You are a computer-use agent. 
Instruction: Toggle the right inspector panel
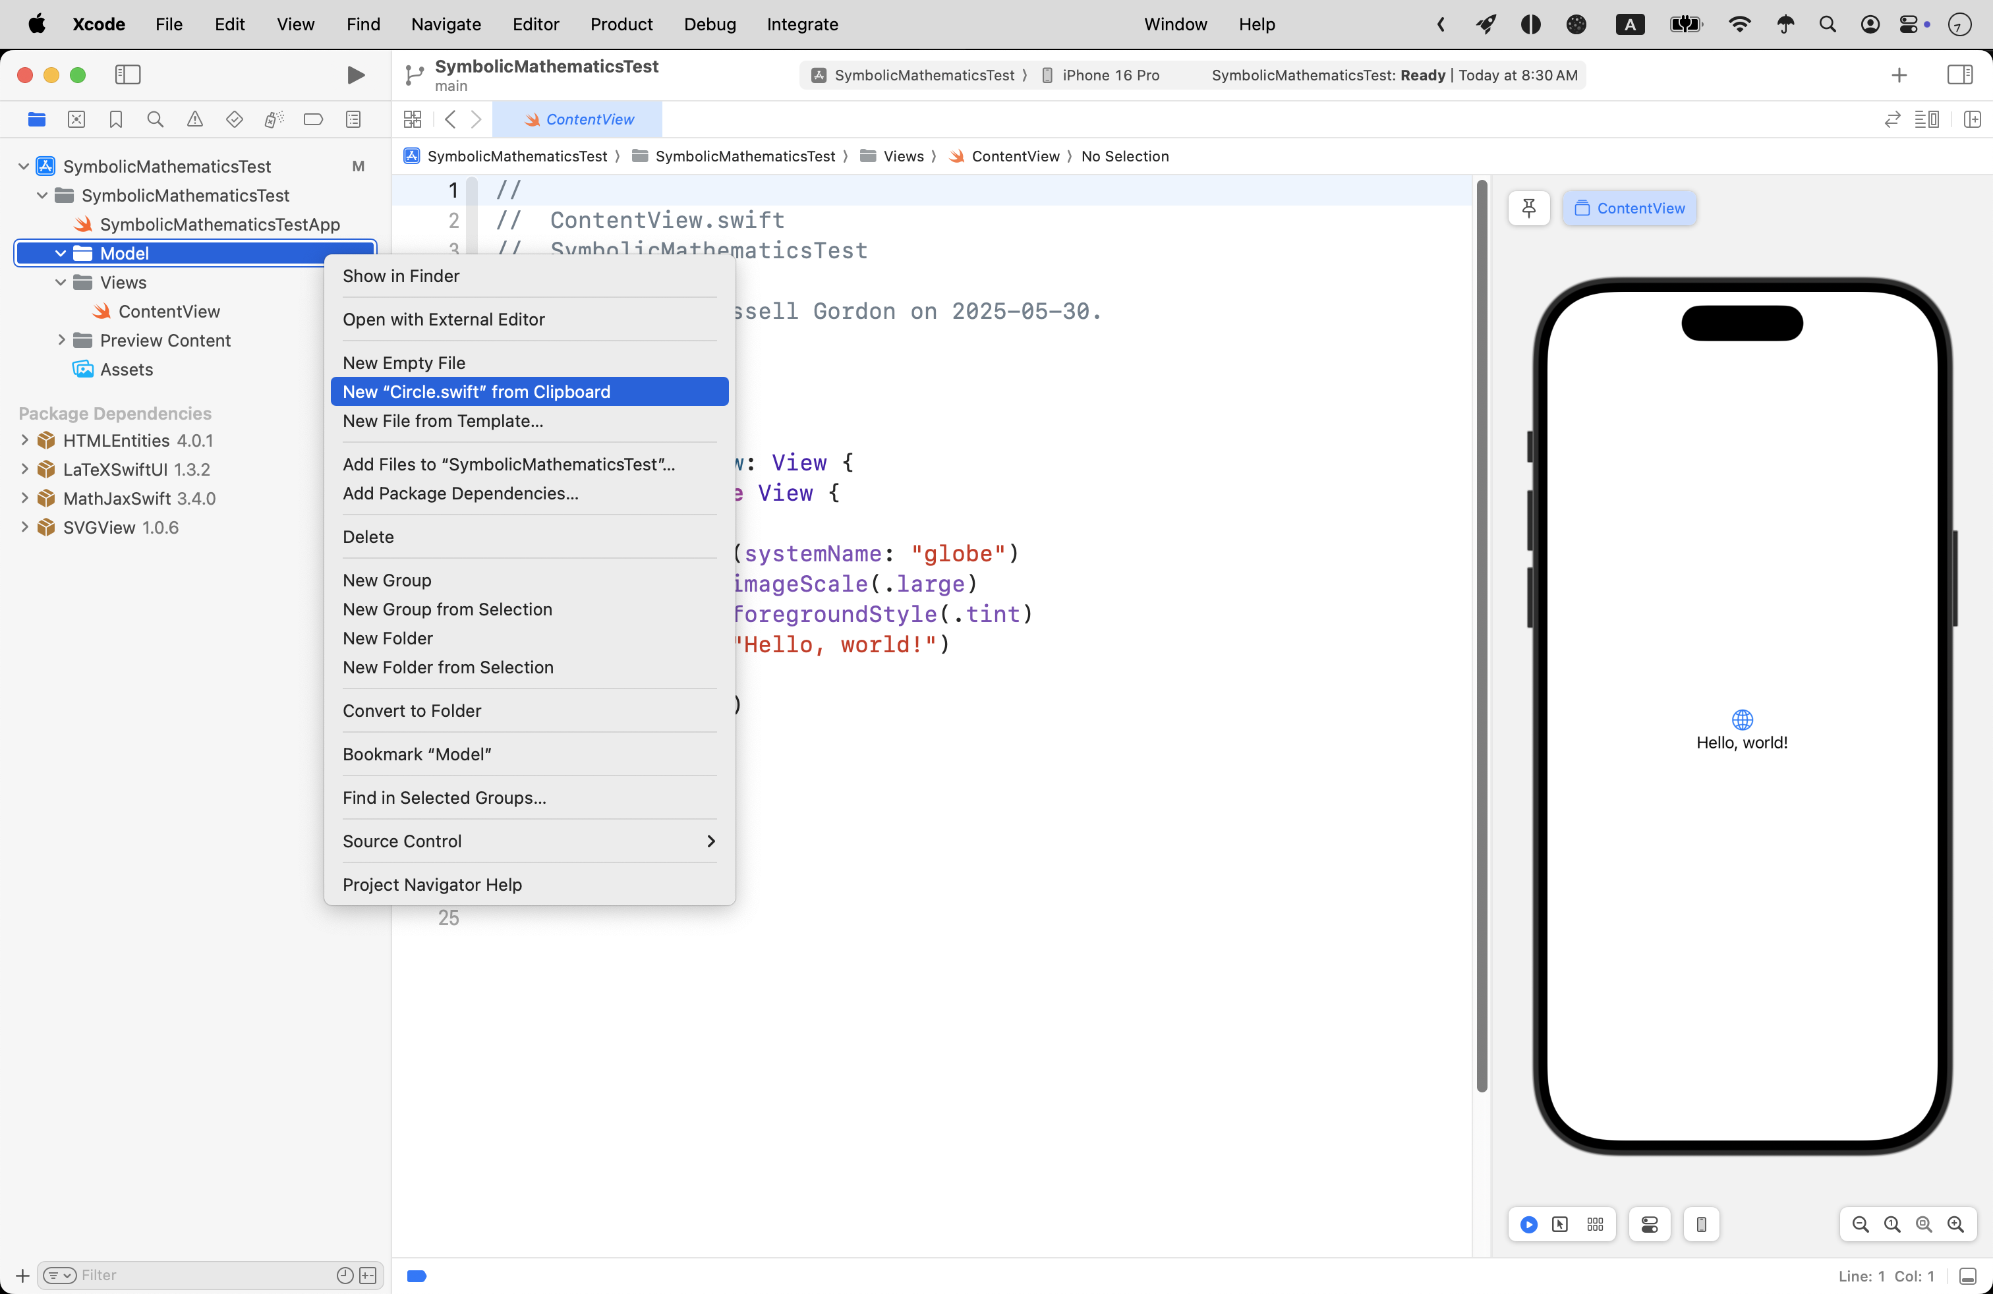(x=1959, y=75)
